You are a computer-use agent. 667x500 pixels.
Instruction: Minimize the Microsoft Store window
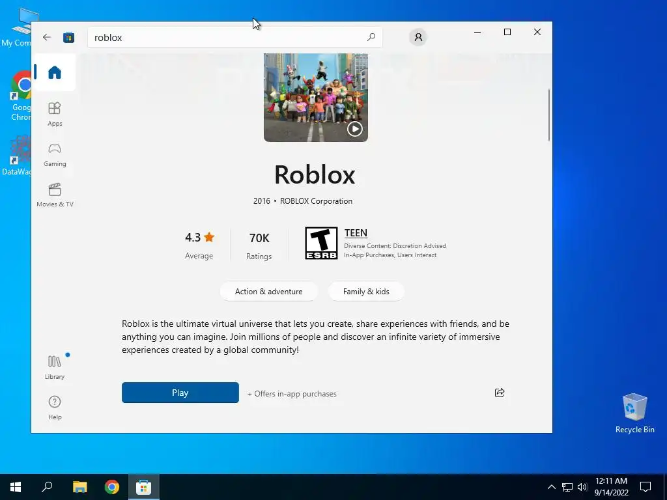click(477, 32)
